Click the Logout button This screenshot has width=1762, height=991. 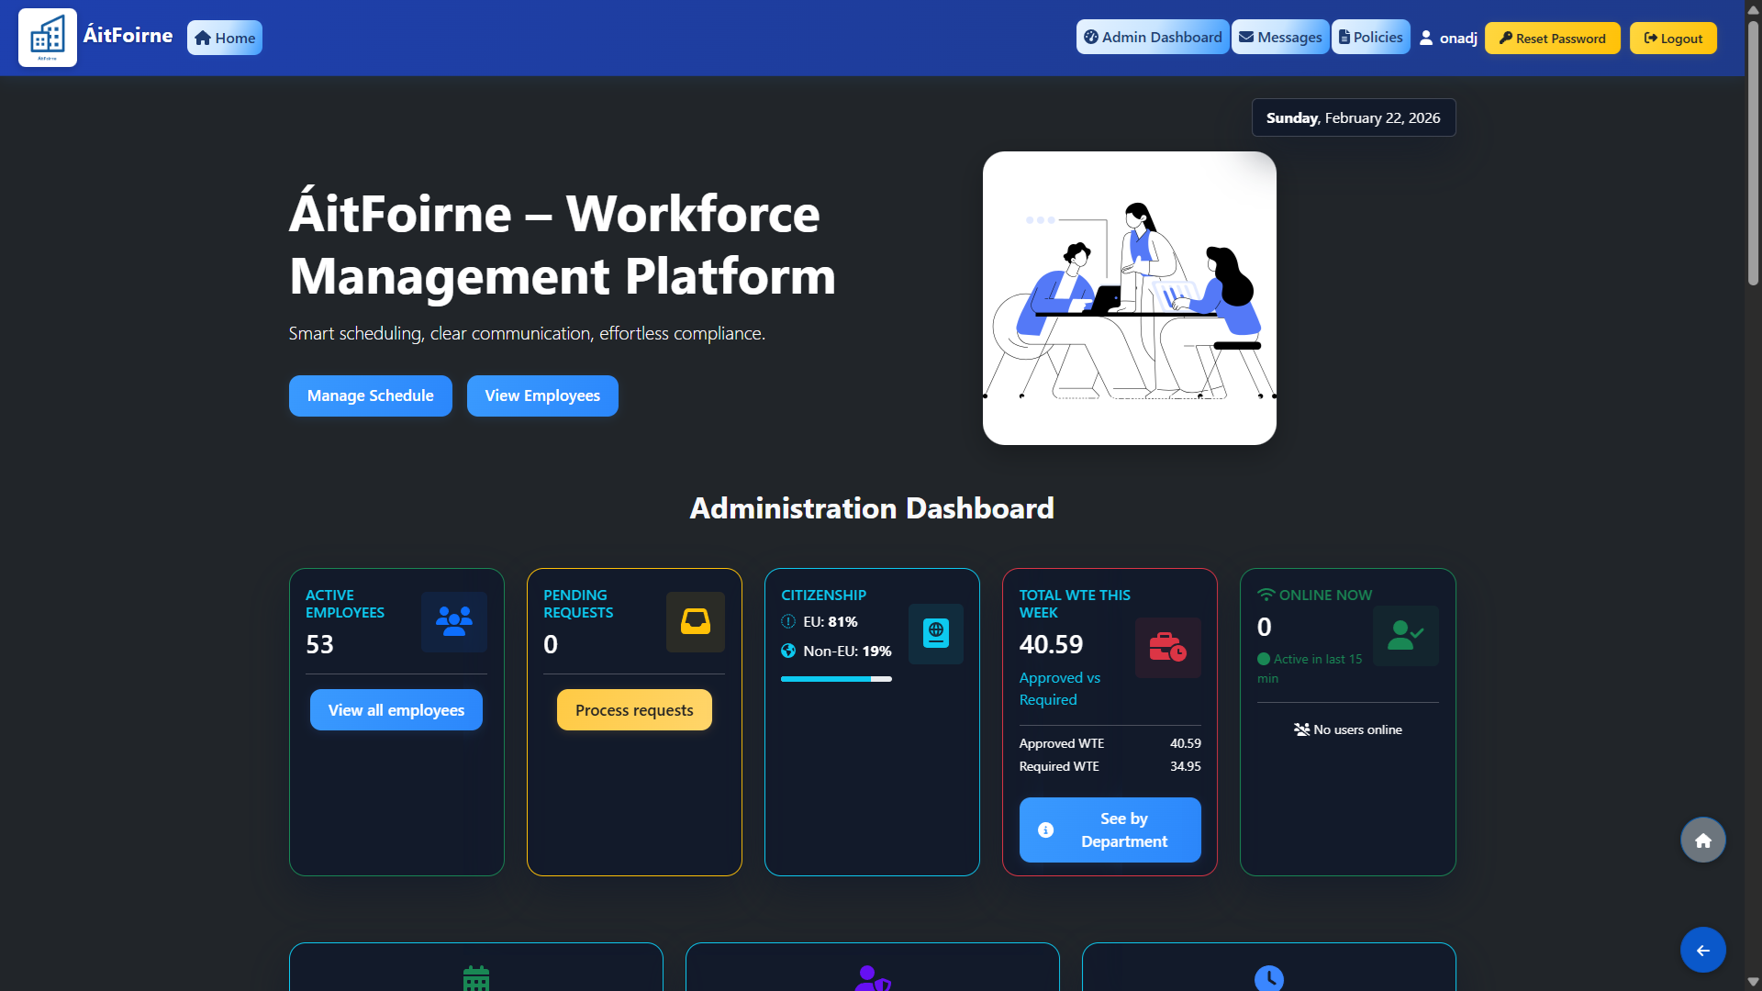pyautogui.click(x=1672, y=38)
